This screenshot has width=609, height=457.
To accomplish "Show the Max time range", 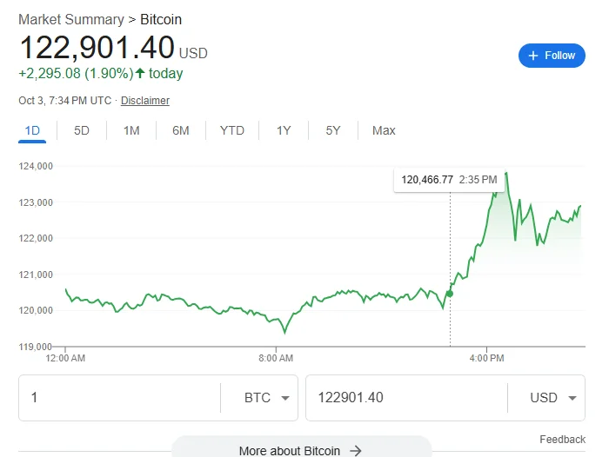I will (384, 130).
